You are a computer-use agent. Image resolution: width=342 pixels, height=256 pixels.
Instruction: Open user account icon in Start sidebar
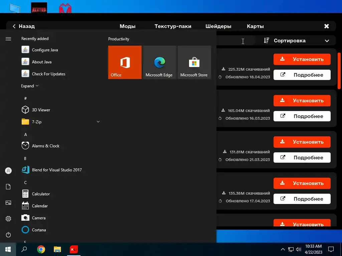click(8, 171)
